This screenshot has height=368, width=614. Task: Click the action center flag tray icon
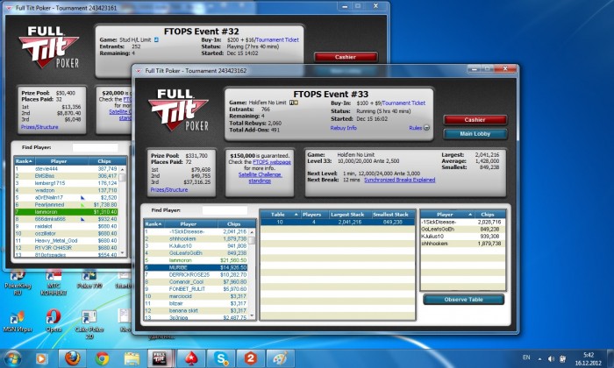pyautogui.click(x=562, y=358)
